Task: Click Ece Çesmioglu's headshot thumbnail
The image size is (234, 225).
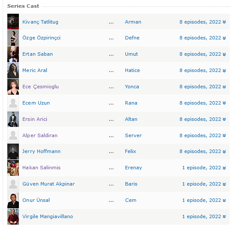Action: point(13,87)
